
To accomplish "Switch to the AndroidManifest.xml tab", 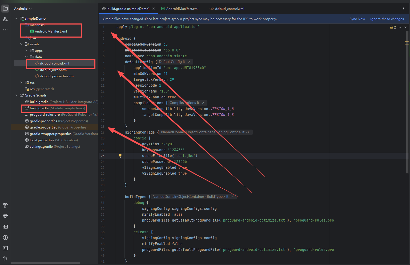I will [x=182, y=9].
